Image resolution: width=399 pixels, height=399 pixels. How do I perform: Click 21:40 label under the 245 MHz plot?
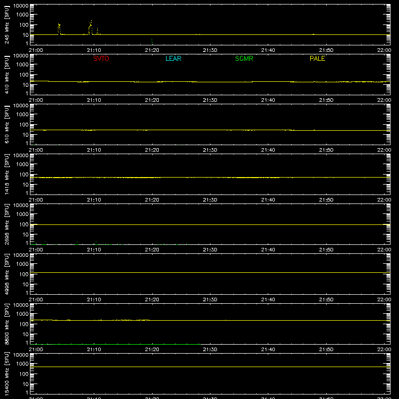coord(268,50)
